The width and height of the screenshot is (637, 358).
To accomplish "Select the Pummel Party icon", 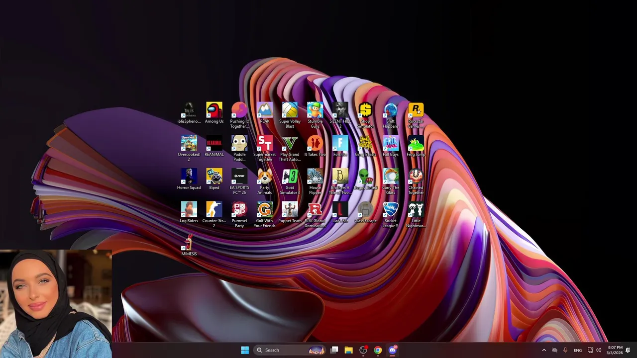I will (239, 215).
